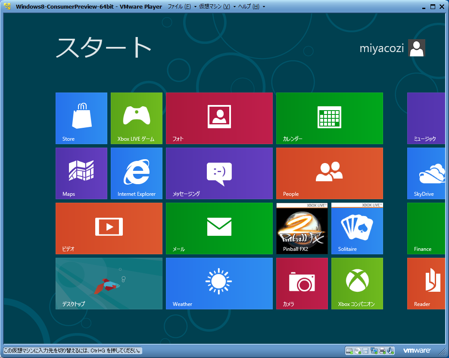The height and width of the screenshot is (358, 449).
Task: Expand the ヘルプ menu dropdown arrow
Action: (264, 6)
